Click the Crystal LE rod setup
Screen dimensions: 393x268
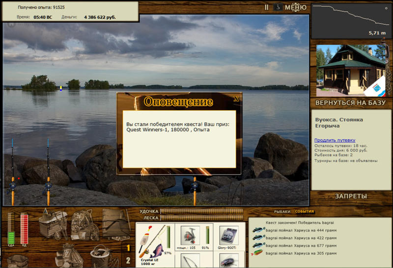point(155,245)
